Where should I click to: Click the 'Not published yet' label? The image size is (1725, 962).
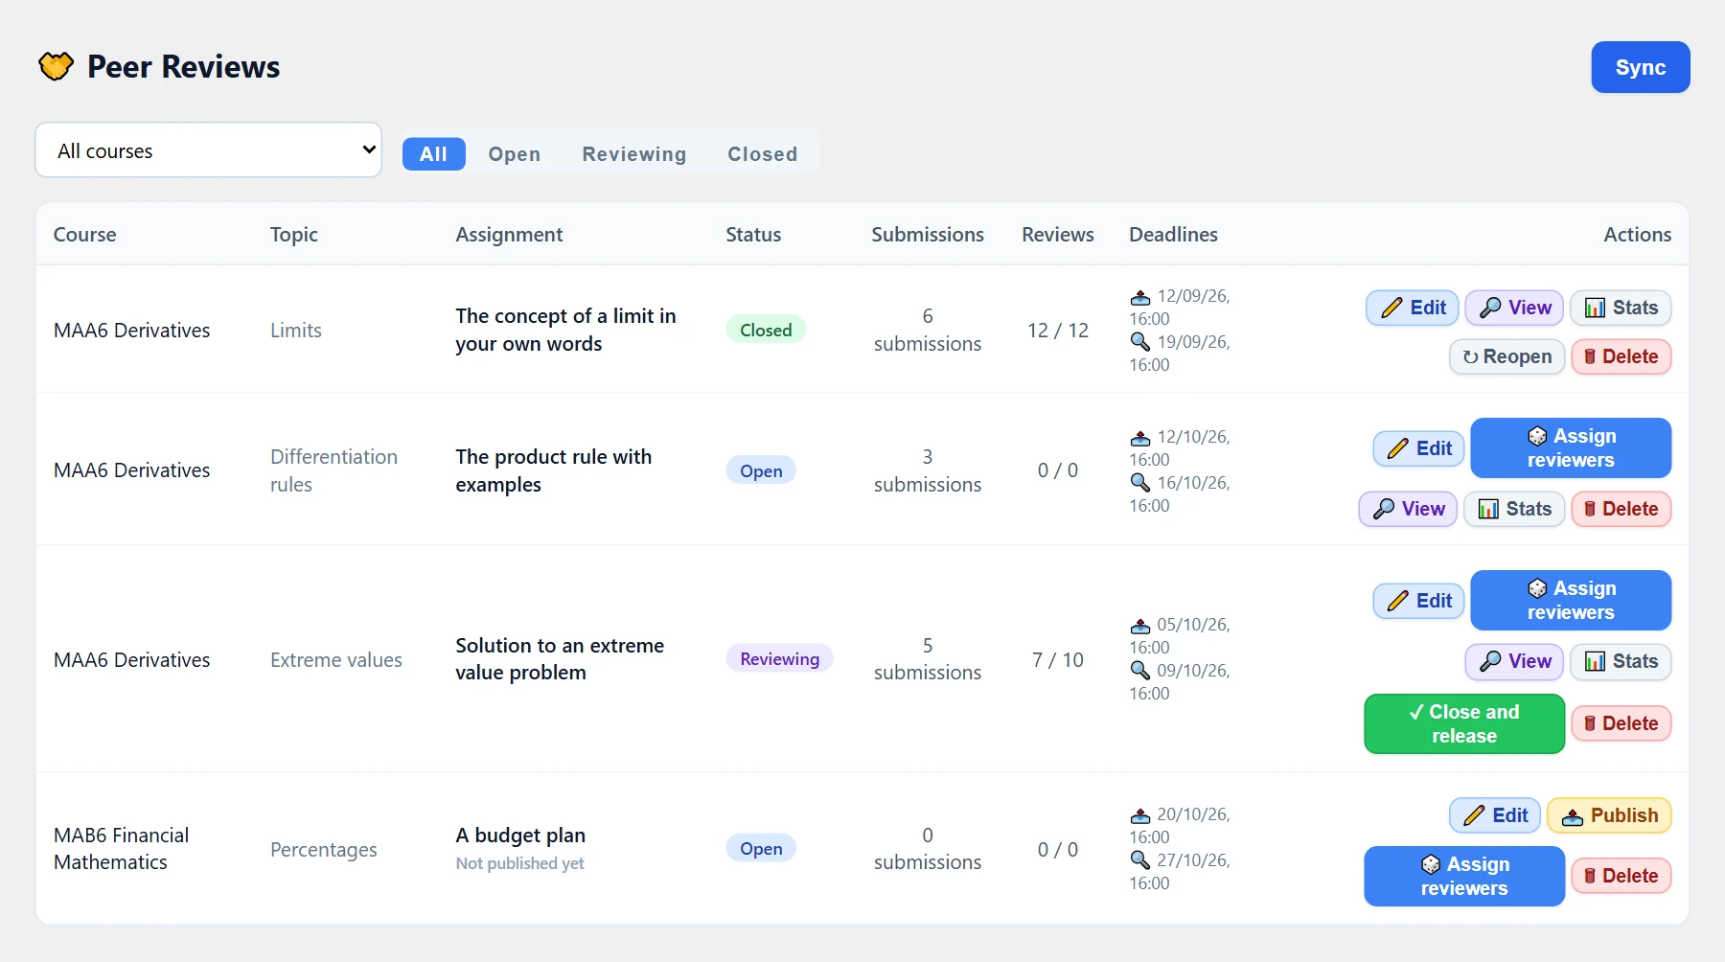pos(519,863)
